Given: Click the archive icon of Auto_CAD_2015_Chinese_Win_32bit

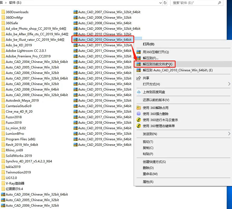Looking at the screenshot, I should (76, 89).
